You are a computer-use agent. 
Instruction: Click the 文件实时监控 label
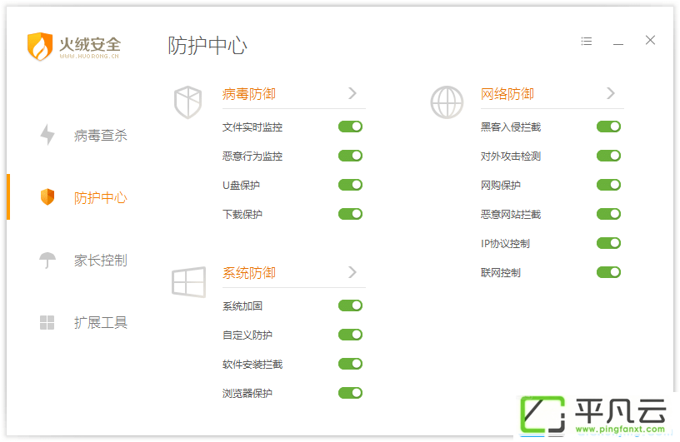[x=252, y=127]
